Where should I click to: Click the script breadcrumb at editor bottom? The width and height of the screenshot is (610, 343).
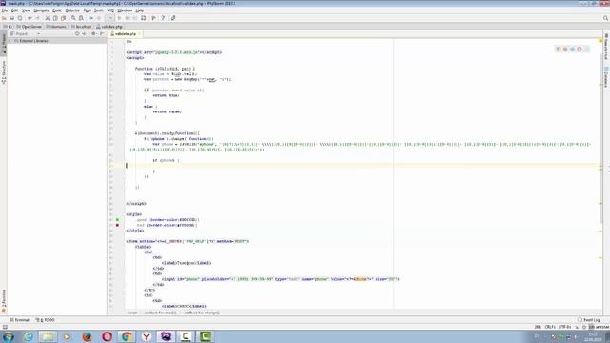point(132,313)
